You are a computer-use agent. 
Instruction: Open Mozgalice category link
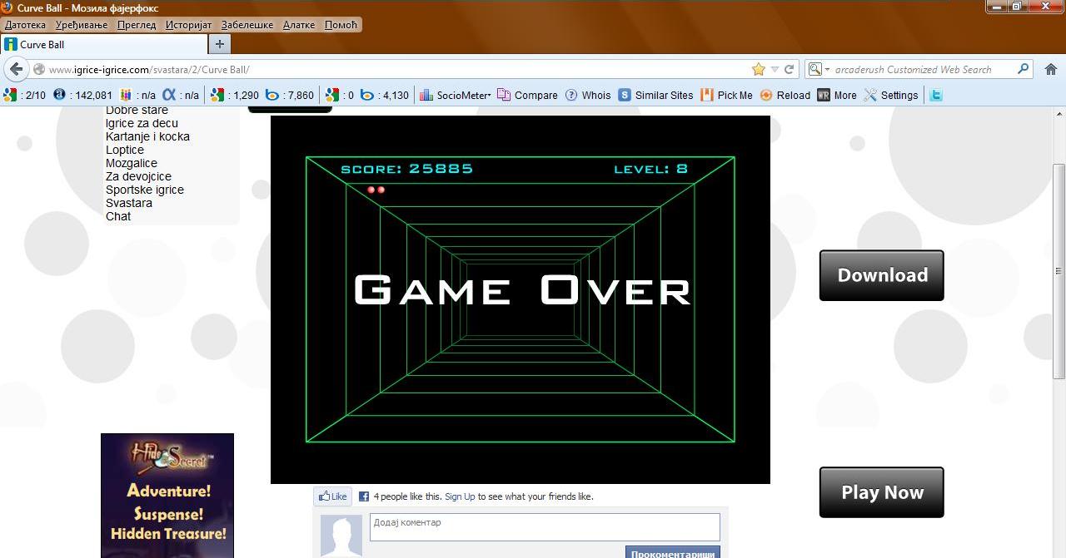point(132,163)
